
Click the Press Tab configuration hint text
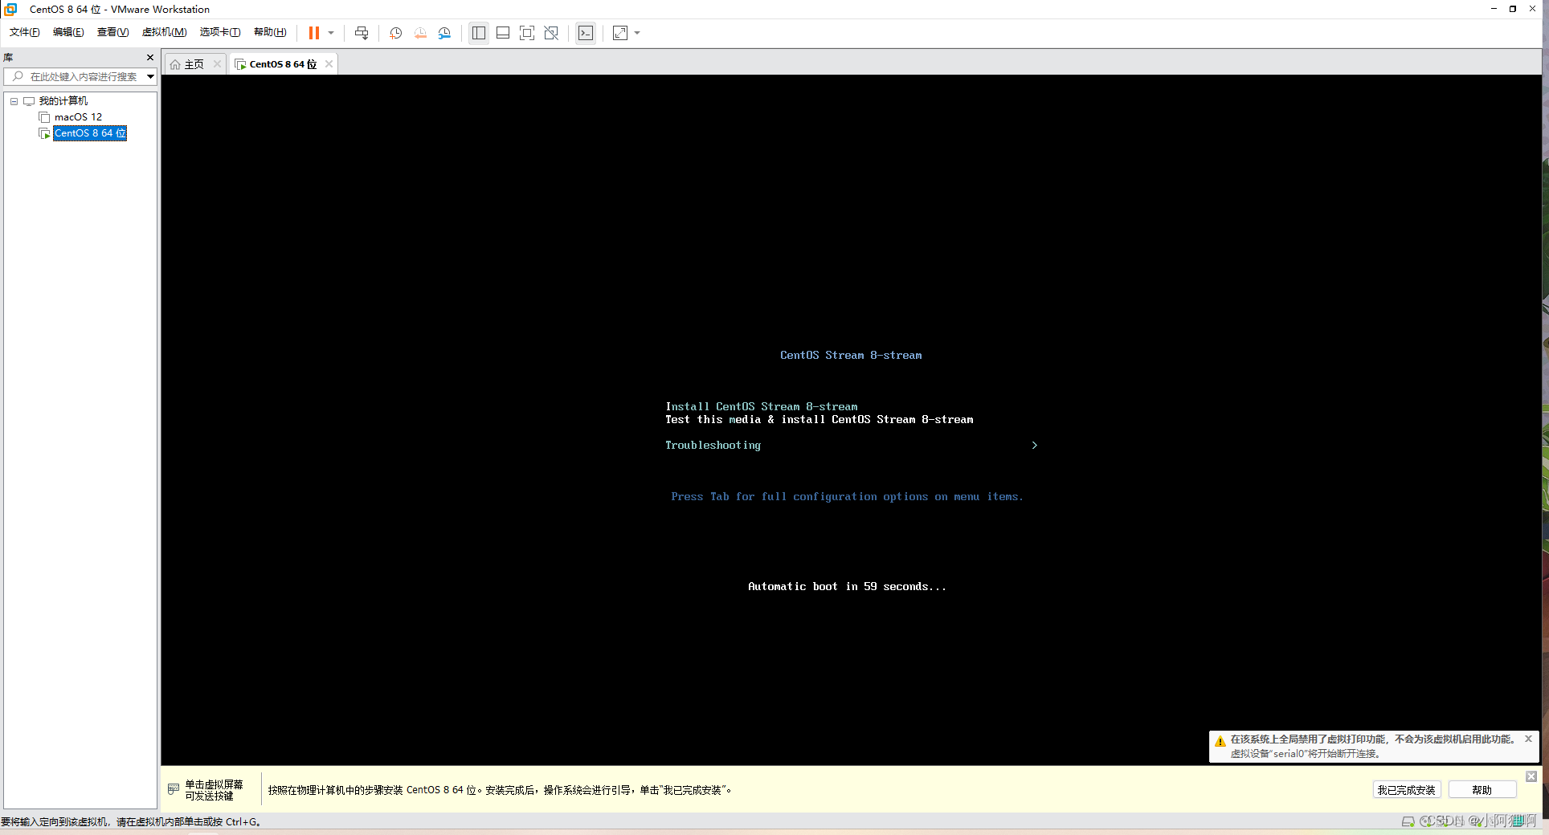pyautogui.click(x=847, y=497)
